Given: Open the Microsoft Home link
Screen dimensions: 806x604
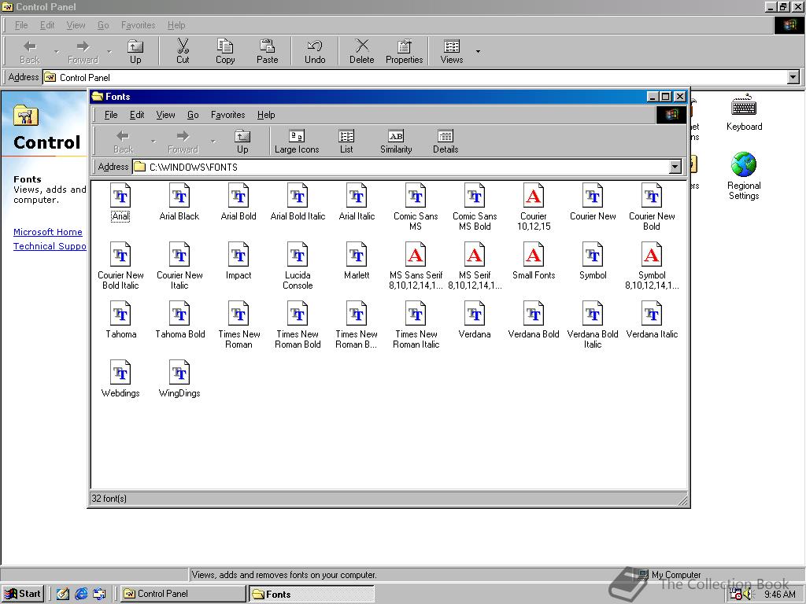Looking at the screenshot, I should (47, 232).
